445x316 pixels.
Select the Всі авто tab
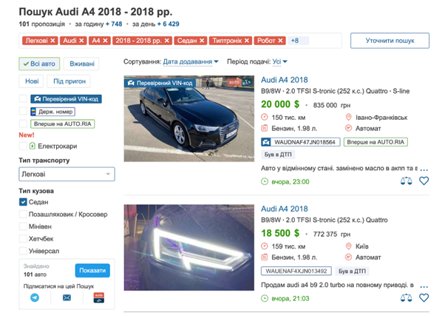pos(39,64)
